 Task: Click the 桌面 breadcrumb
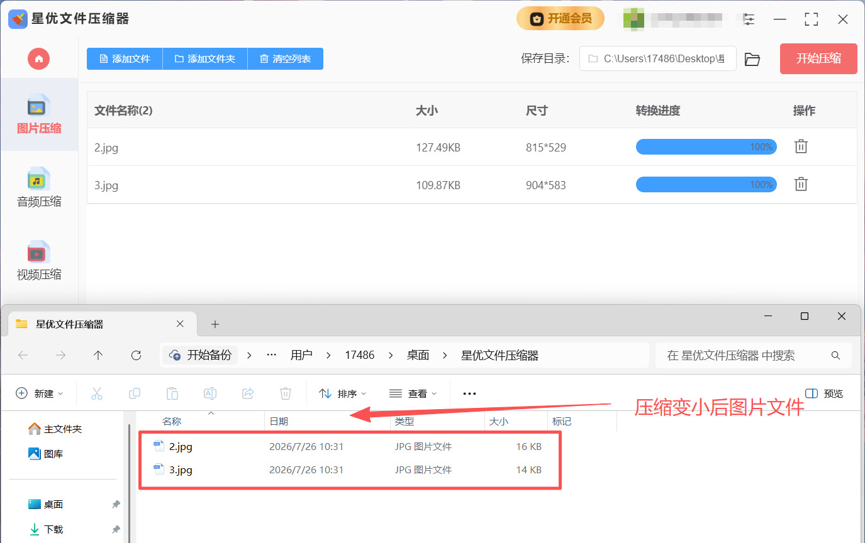[418, 355]
